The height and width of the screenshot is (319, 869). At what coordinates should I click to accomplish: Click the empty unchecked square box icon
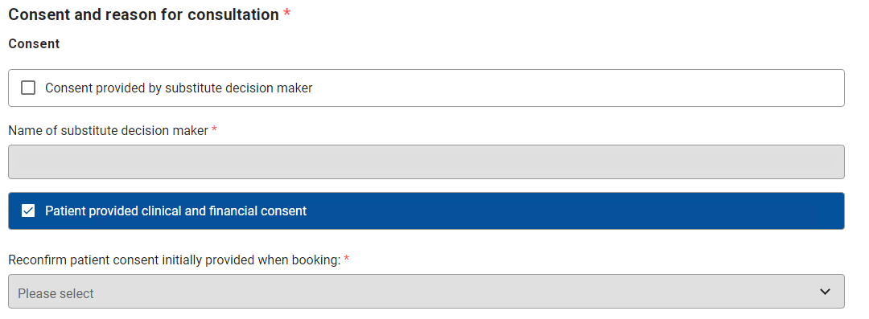click(x=27, y=88)
